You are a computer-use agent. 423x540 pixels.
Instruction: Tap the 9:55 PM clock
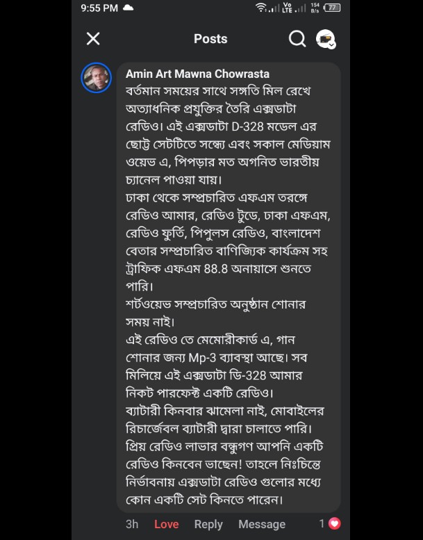click(99, 8)
